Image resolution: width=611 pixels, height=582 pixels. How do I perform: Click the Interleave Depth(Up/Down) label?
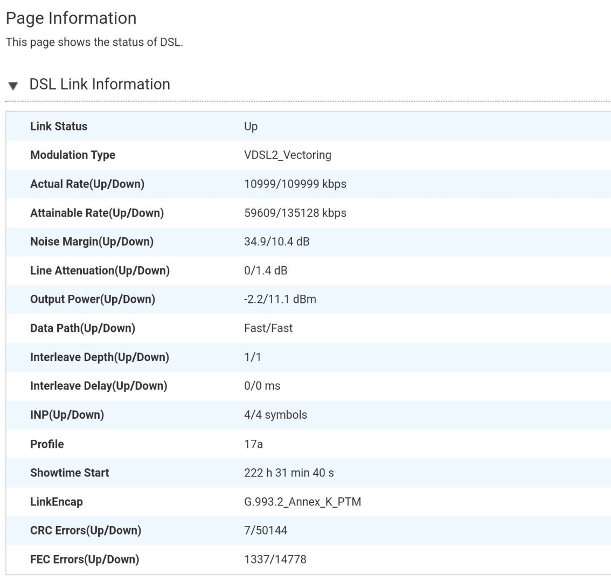point(100,357)
